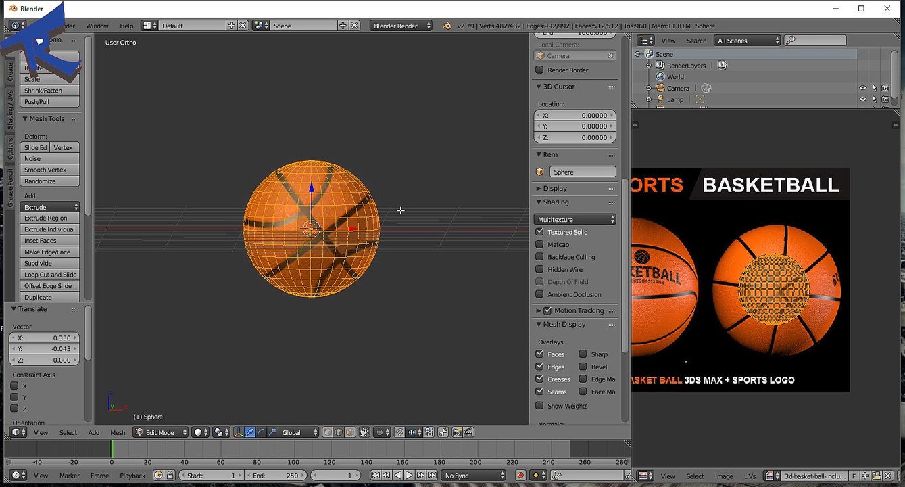
Task: Switch to edge select mode icon
Action: coord(339,432)
